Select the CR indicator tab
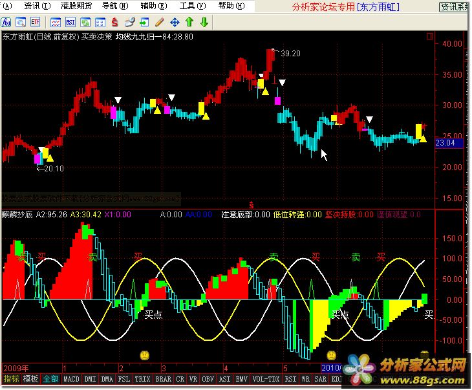The image size is (472, 390). [180, 379]
